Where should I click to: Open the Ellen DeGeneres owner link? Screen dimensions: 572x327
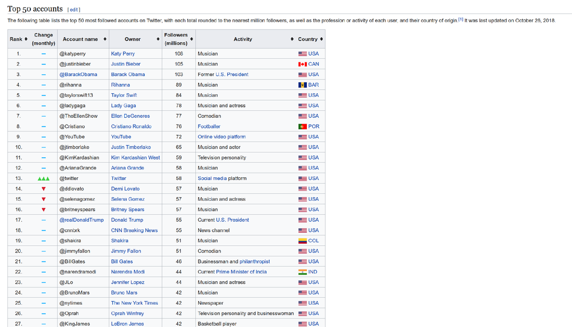[130, 116]
